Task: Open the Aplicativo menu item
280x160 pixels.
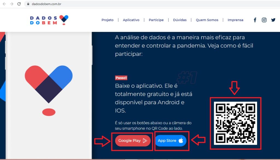Action: pyautogui.click(x=131, y=20)
